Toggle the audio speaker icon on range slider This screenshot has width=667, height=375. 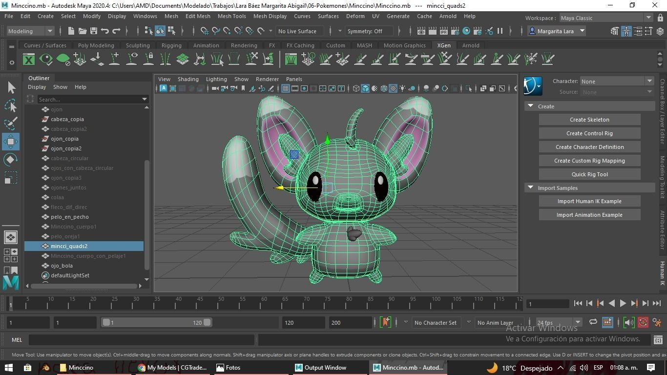click(629, 322)
